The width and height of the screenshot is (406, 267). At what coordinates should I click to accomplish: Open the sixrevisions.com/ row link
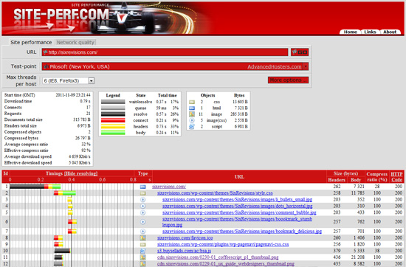point(169,187)
